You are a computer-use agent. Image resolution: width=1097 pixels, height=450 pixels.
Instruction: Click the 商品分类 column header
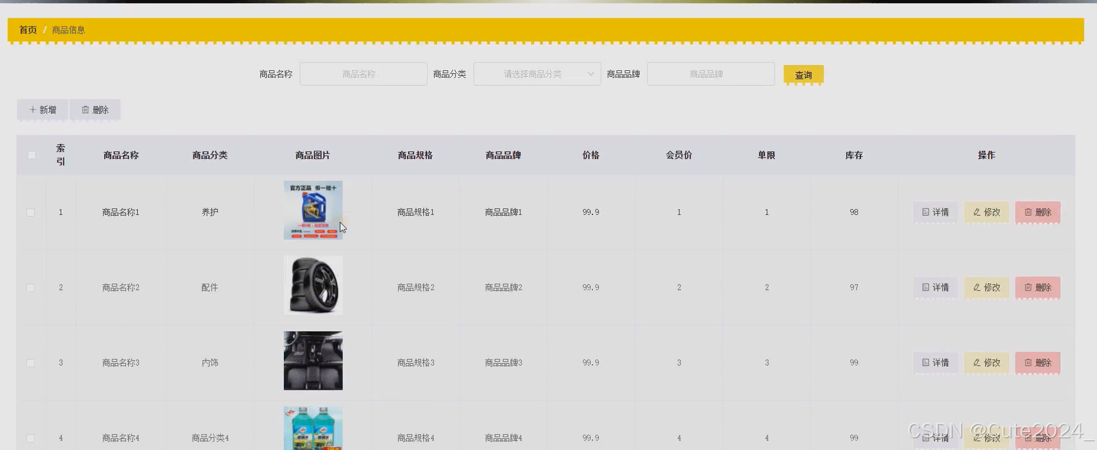point(210,155)
